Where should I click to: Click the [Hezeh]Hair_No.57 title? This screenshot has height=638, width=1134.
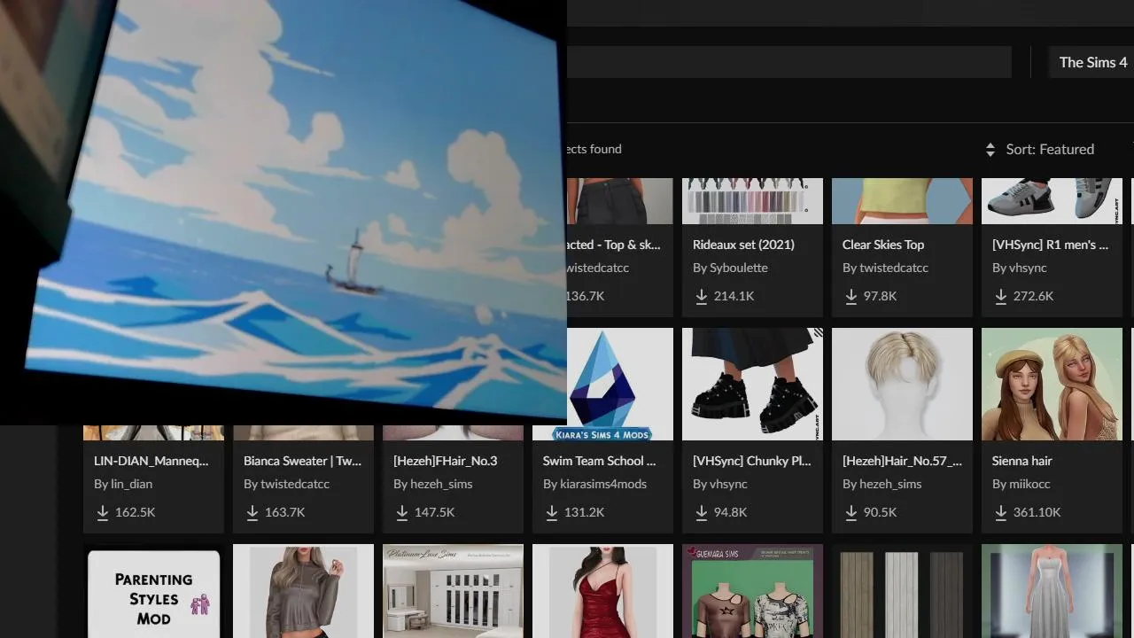pos(902,461)
